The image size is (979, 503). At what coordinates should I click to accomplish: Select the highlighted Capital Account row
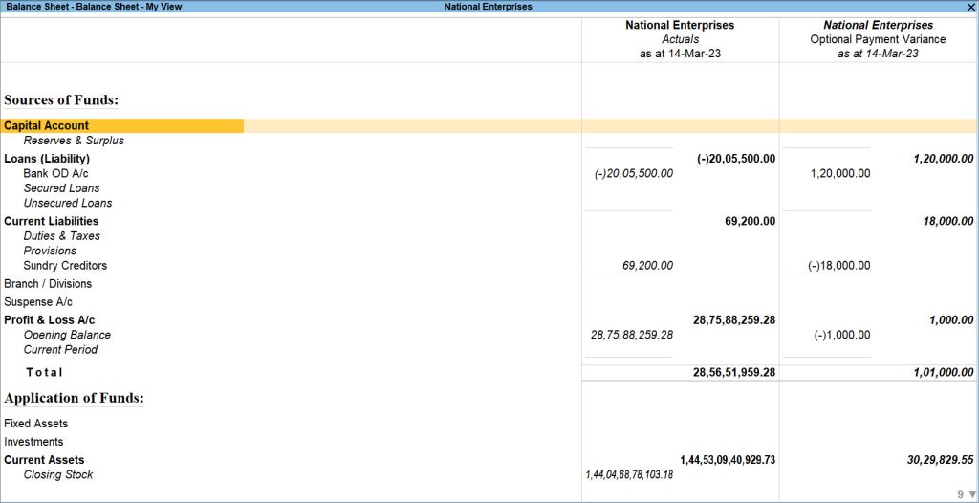pos(489,125)
